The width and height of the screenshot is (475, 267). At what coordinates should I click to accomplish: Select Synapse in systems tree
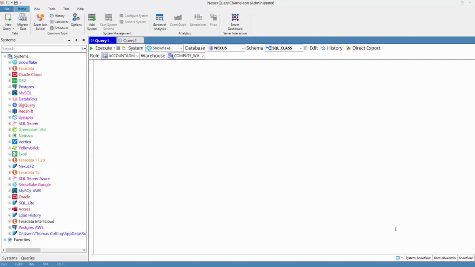[x=26, y=117]
